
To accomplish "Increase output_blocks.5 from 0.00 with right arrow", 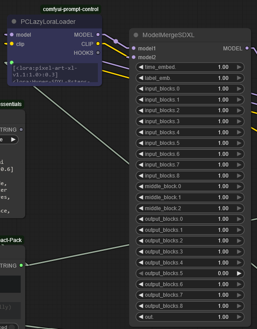I will coord(239,273).
